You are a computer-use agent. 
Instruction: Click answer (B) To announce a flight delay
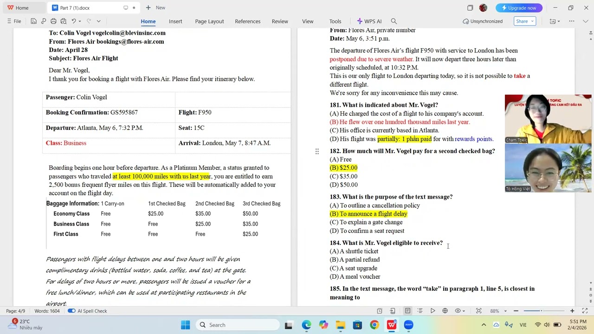click(368, 214)
